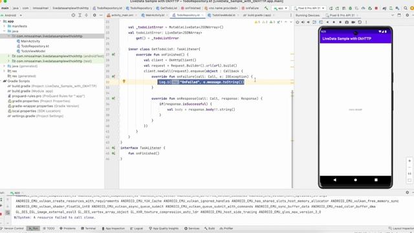Select Running Devices panel title
Image resolution: width=414 pixels, height=233 pixels.
[x=307, y=16]
